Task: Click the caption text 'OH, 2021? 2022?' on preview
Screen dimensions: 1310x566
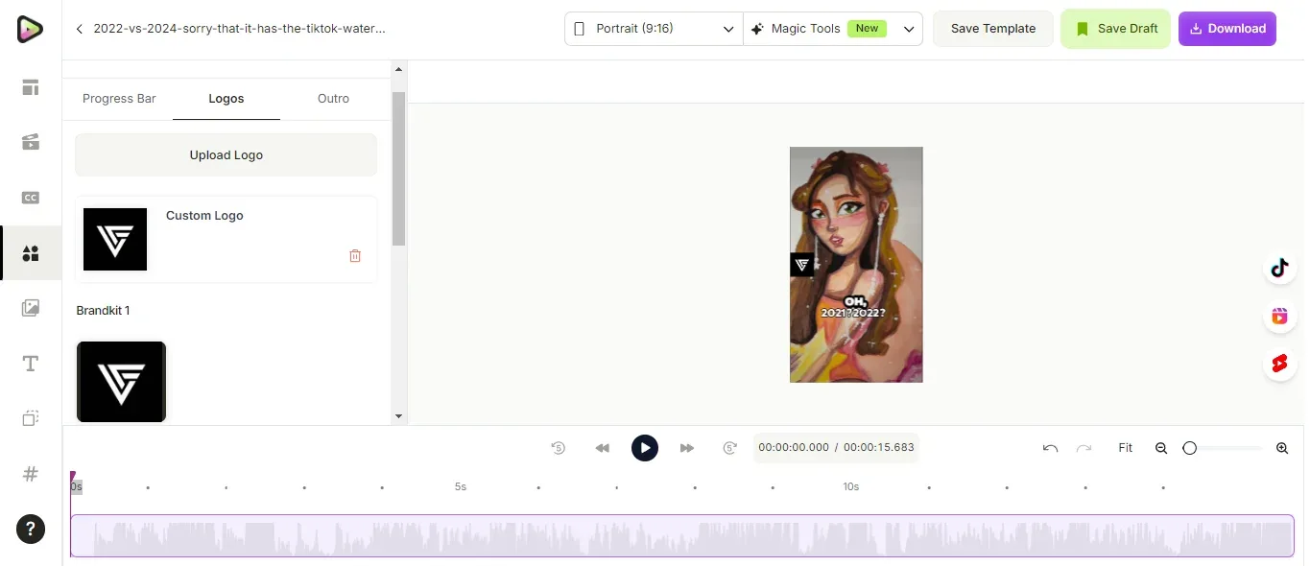Action: tap(853, 308)
